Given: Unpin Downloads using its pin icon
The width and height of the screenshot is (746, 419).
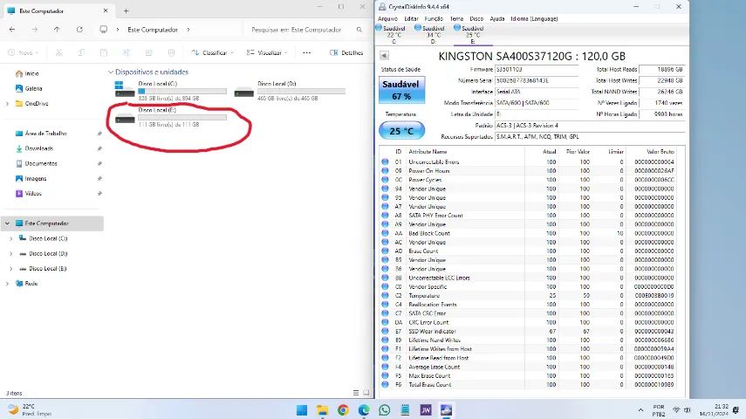Looking at the screenshot, I should [99, 148].
